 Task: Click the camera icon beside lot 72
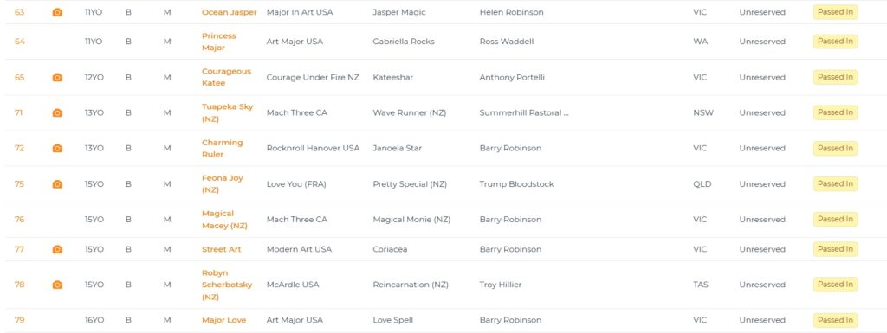pyautogui.click(x=57, y=149)
